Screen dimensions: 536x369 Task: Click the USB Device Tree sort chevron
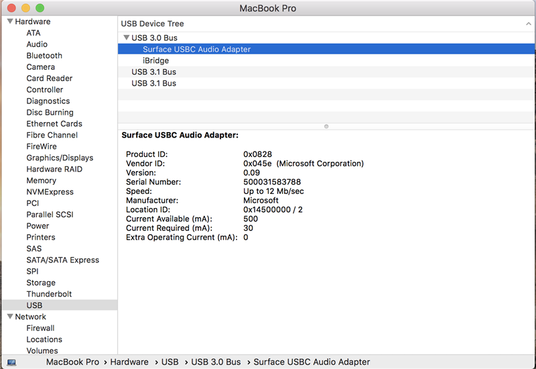(x=529, y=23)
